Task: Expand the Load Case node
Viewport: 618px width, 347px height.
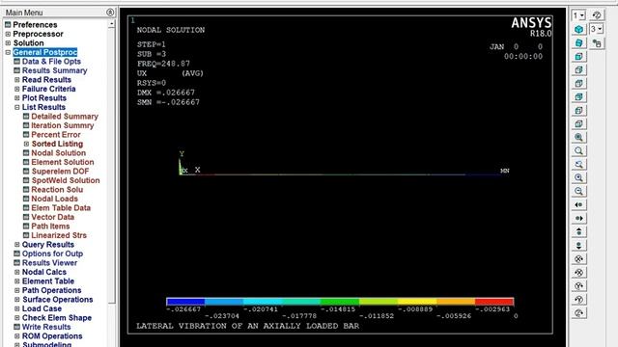Action: (17, 308)
